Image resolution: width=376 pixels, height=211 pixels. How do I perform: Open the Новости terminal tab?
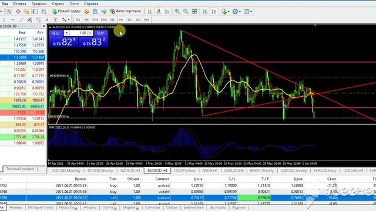[68, 207]
